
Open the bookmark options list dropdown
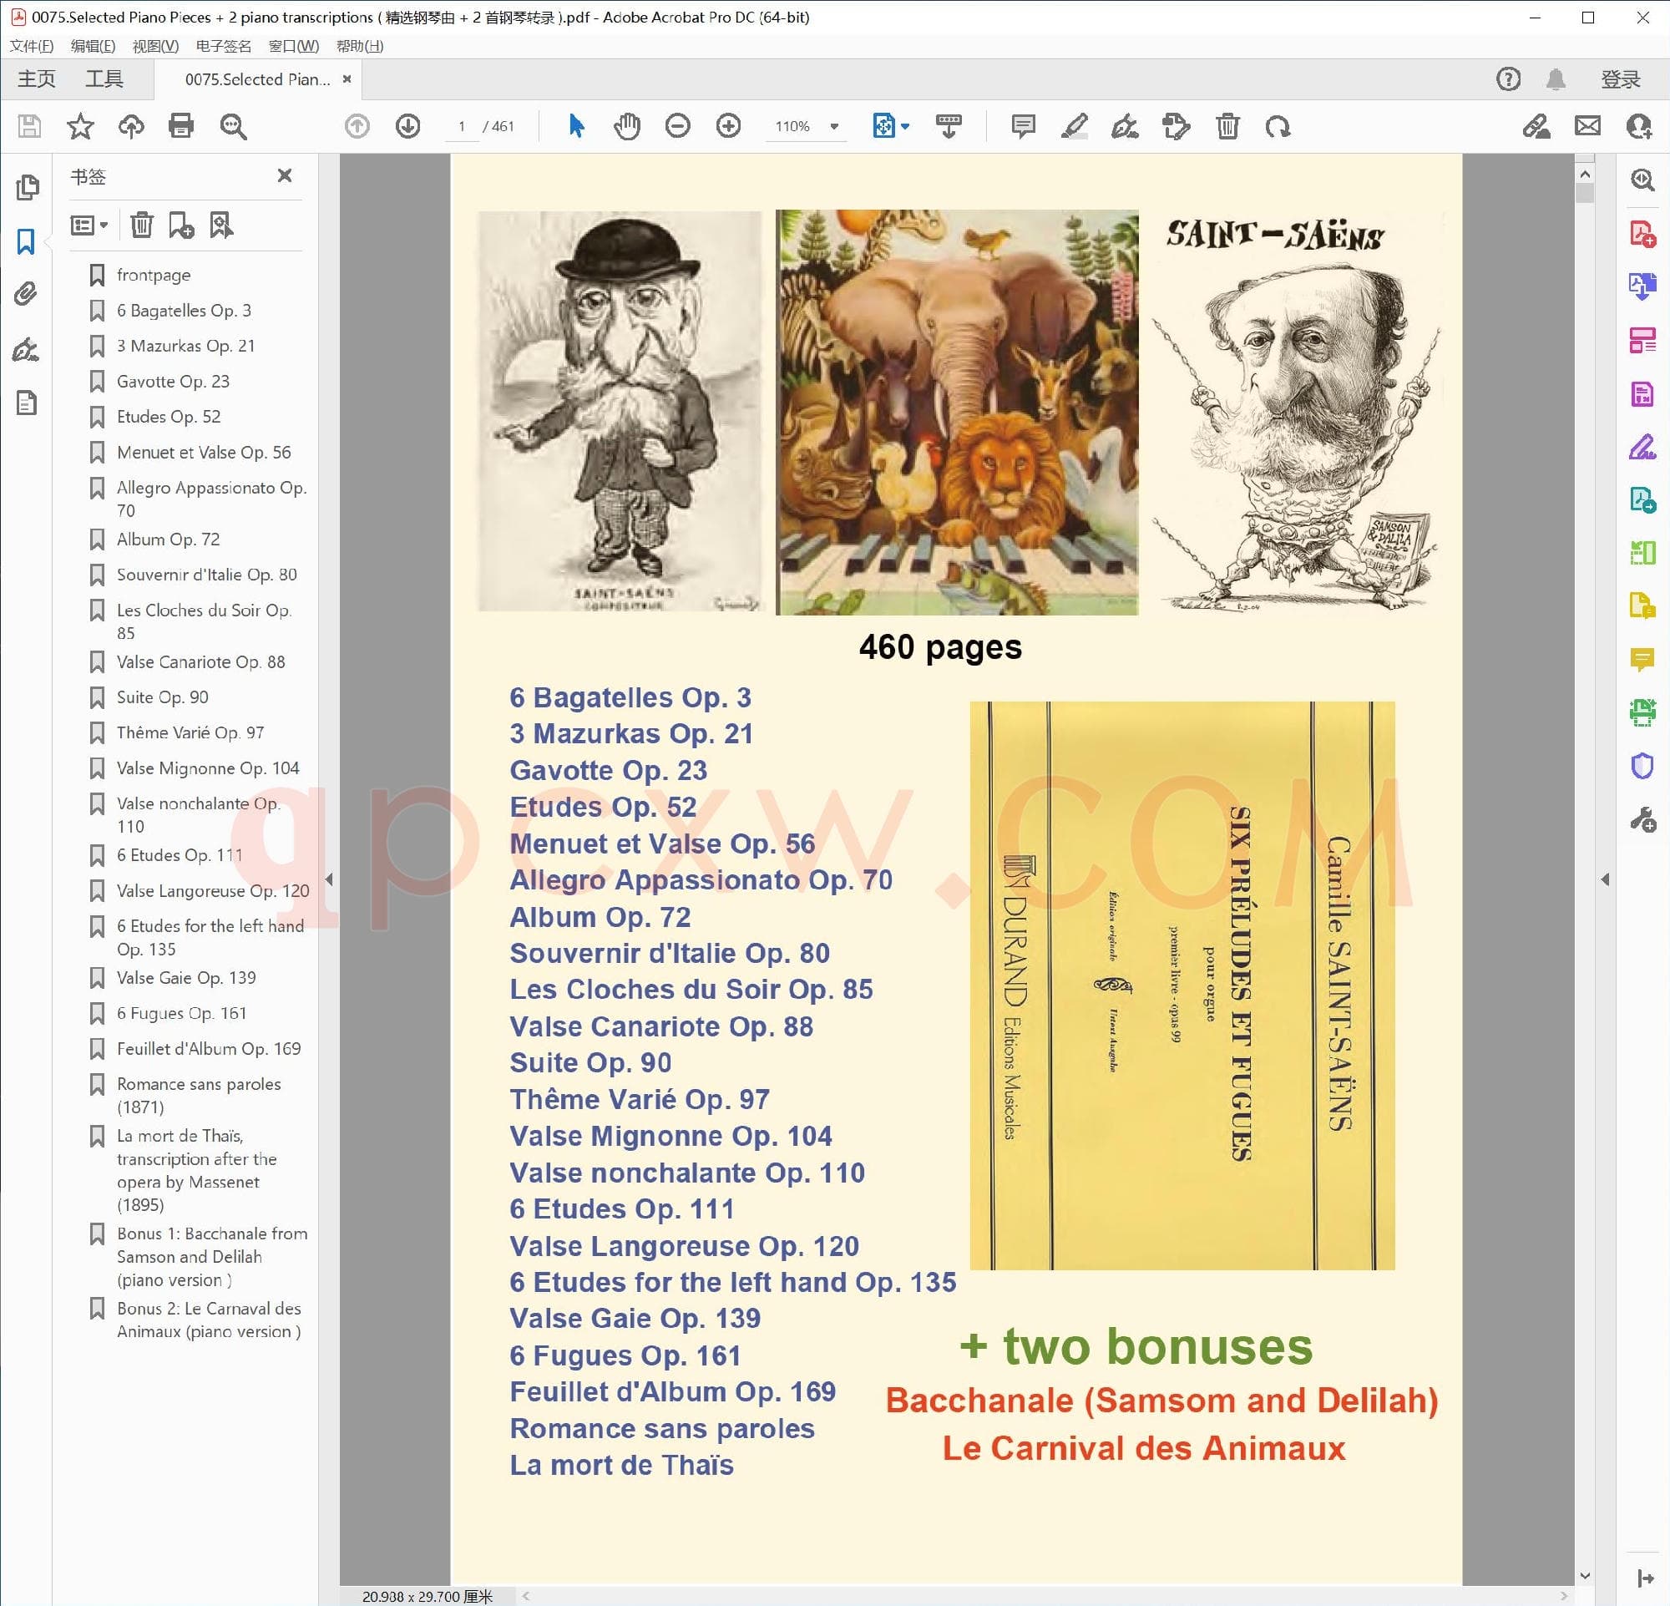89,225
